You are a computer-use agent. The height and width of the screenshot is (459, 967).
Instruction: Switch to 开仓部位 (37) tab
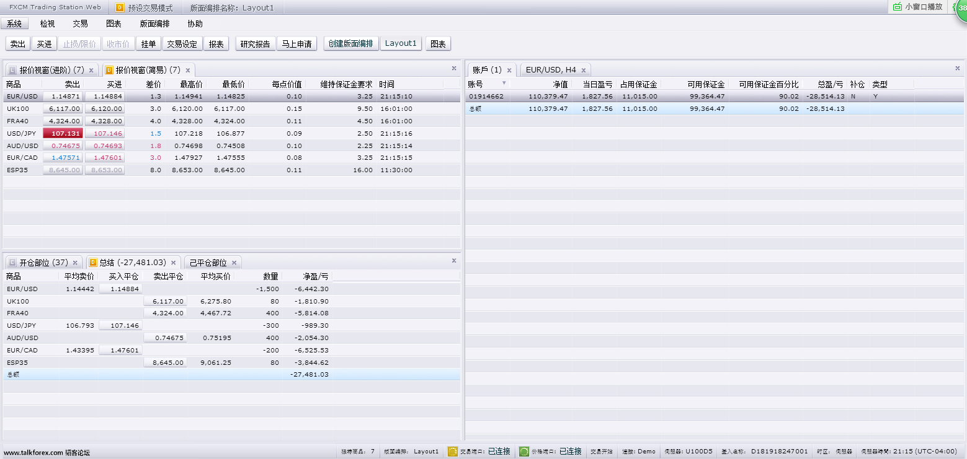pyautogui.click(x=43, y=263)
